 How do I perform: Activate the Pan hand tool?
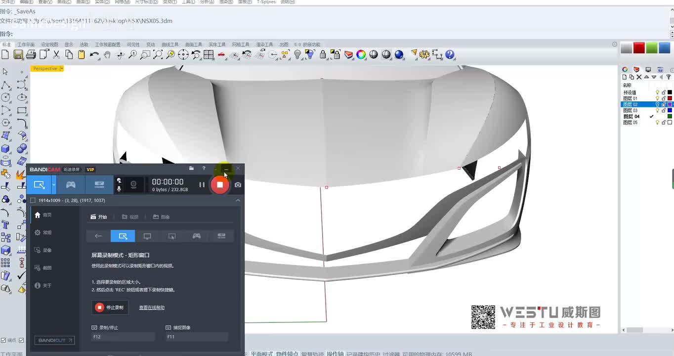107,55
